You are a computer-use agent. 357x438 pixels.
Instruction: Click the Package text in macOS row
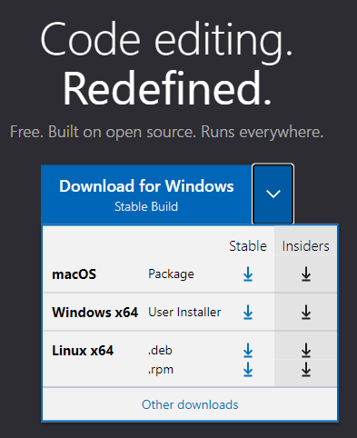pyautogui.click(x=171, y=274)
